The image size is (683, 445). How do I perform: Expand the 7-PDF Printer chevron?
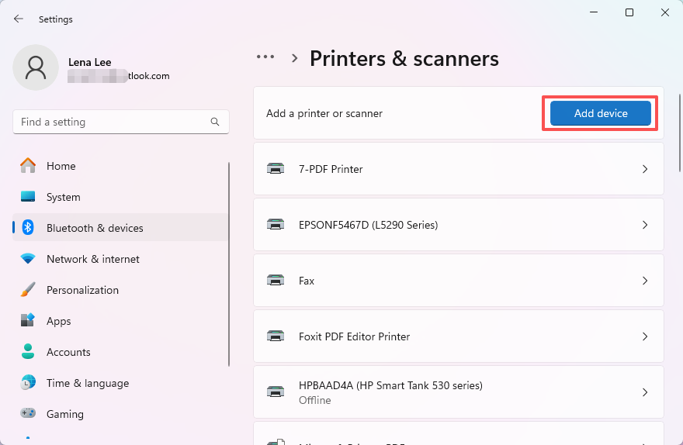(644, 169)
